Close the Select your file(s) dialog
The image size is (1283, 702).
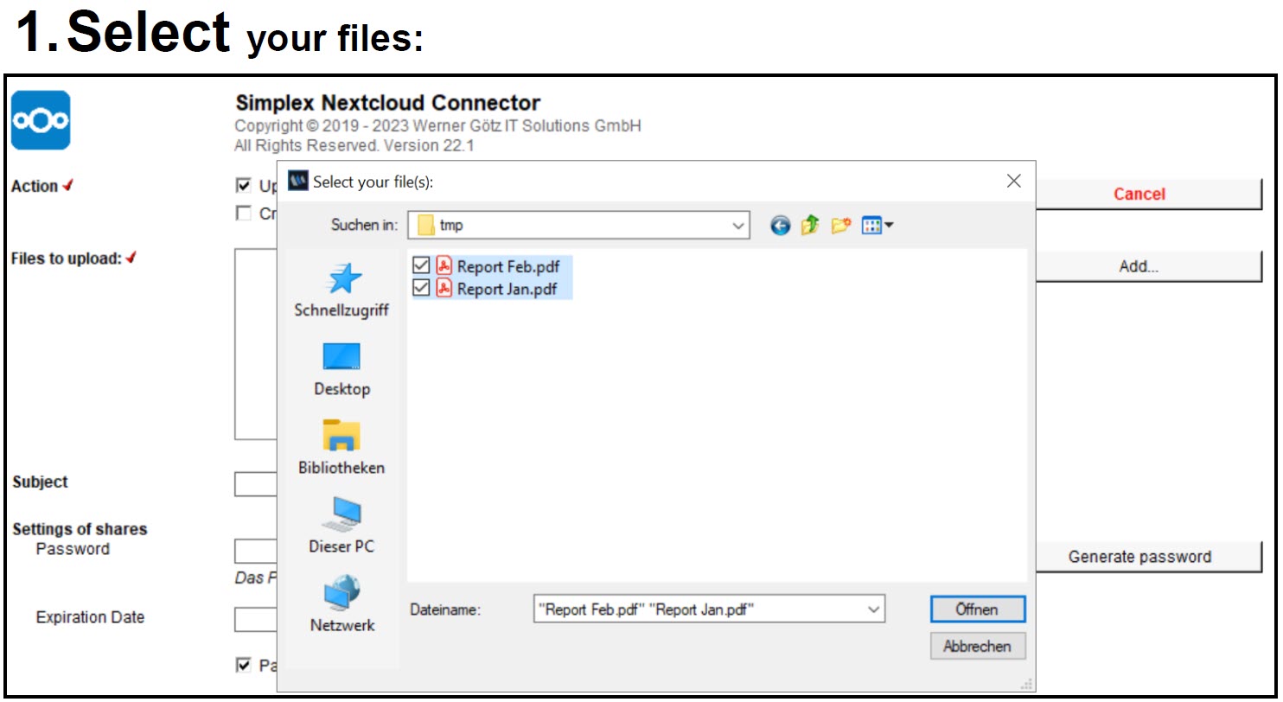tap(1014, 181)
